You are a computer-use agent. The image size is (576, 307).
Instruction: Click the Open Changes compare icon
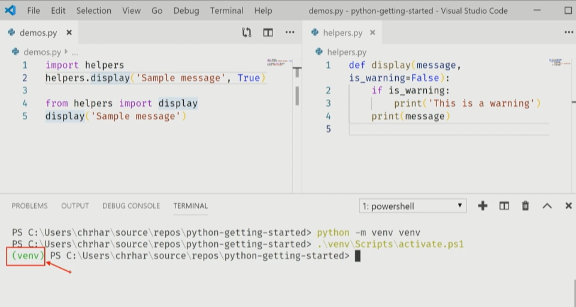pyautogui.click(x=247, y=33)
